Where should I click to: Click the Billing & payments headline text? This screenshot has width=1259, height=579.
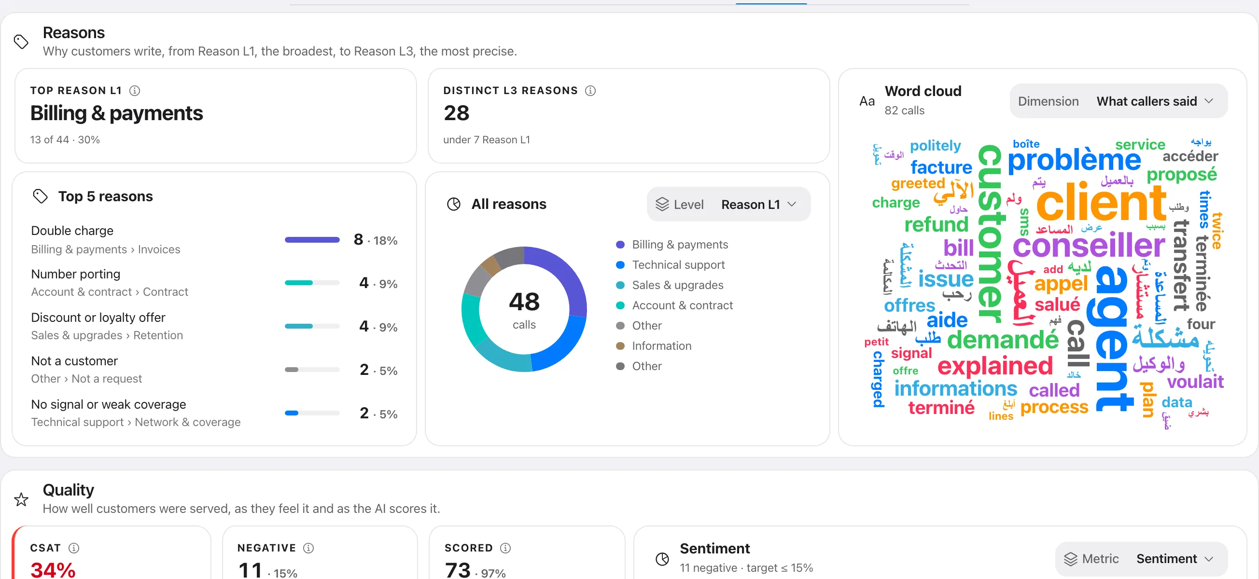click(x=117, y=113)
